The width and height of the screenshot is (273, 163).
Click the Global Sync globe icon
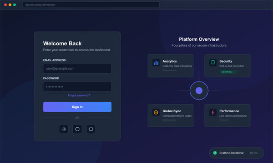coord(156,112)
